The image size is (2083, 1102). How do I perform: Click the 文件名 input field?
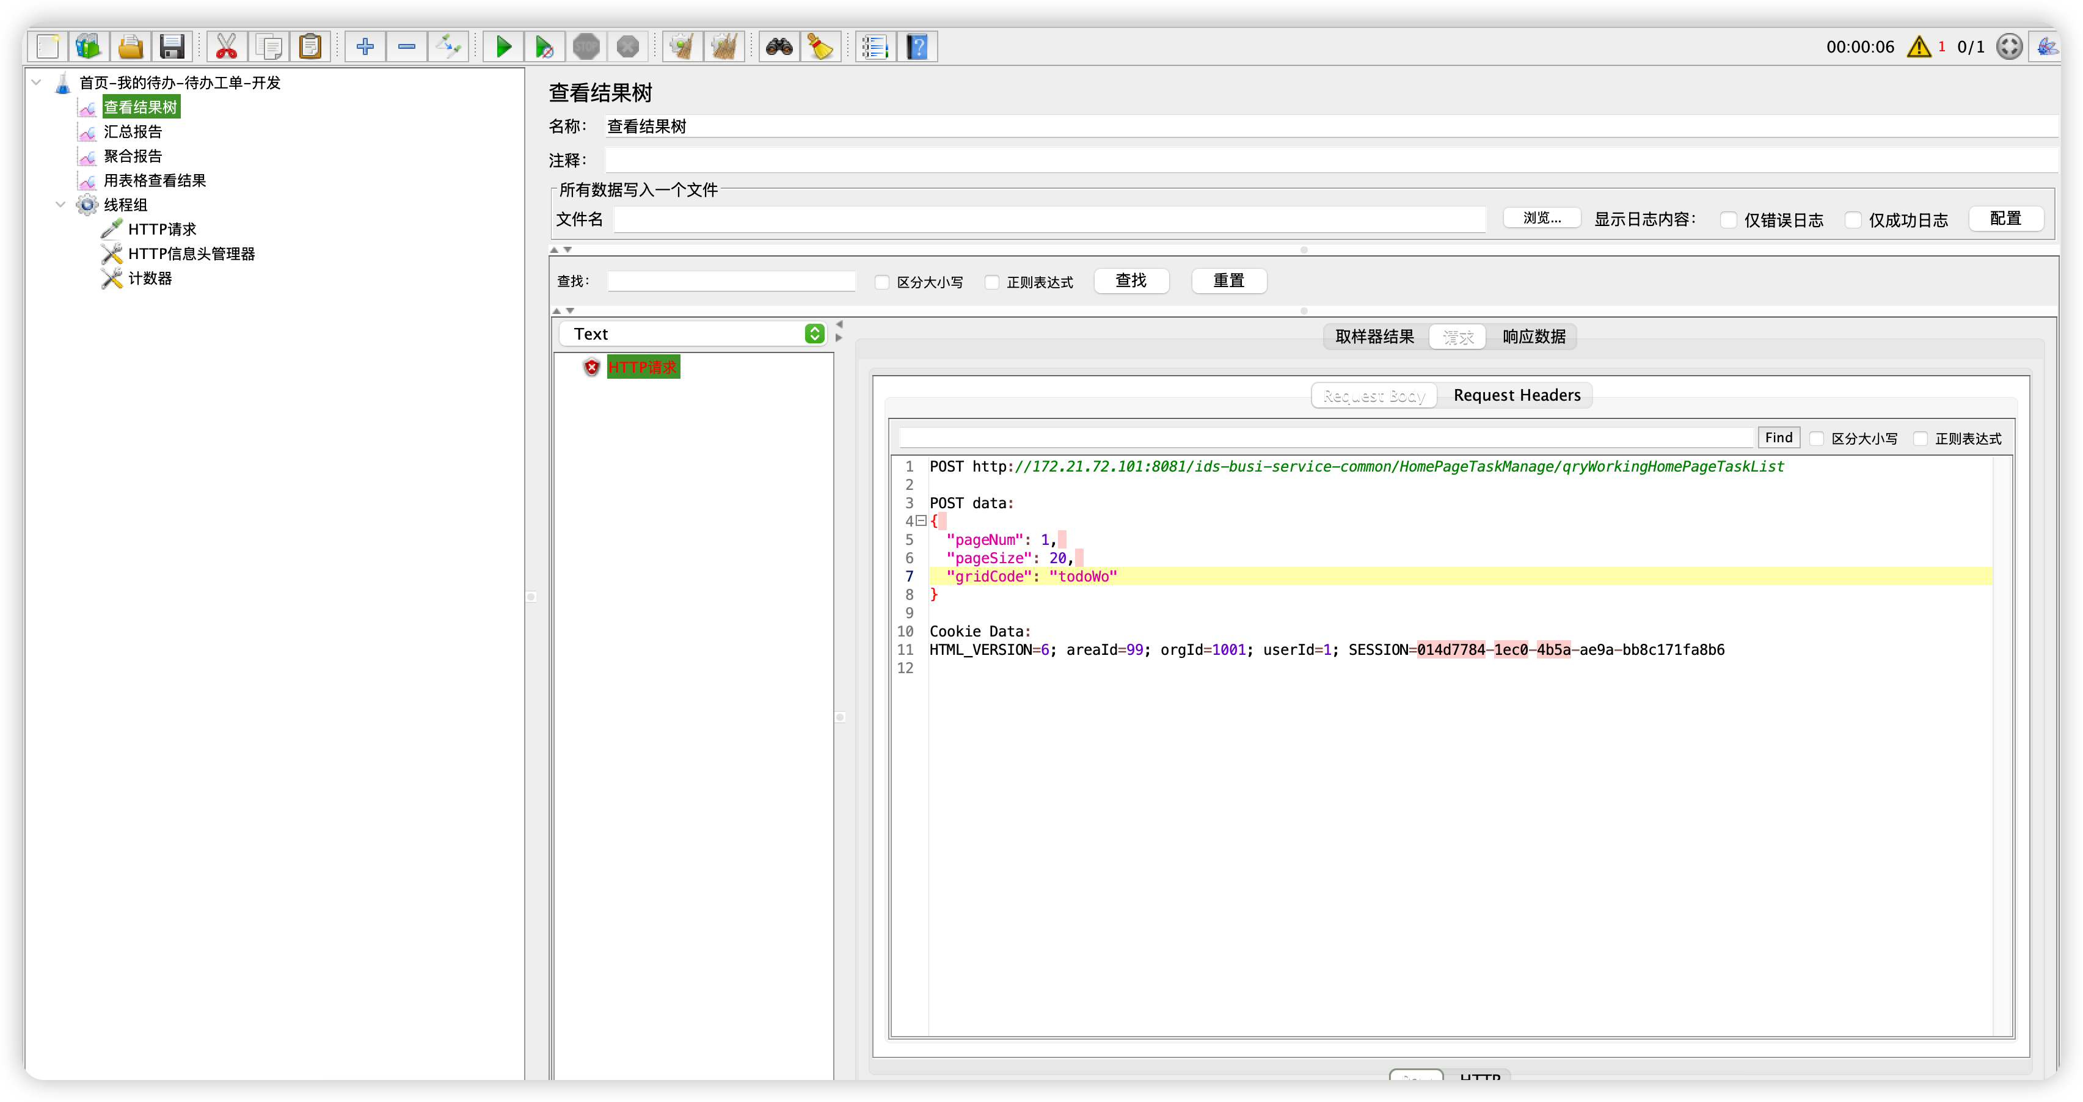(1049, 219)
